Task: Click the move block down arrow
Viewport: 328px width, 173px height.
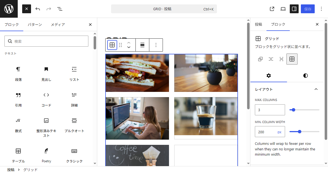Action: pyautogui.click(x=129, y=47)
